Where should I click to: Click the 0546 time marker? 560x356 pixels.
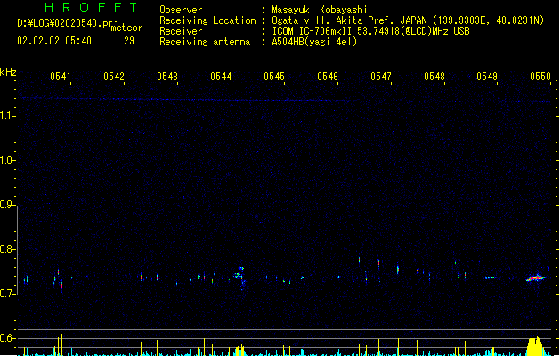coord(328,76)
